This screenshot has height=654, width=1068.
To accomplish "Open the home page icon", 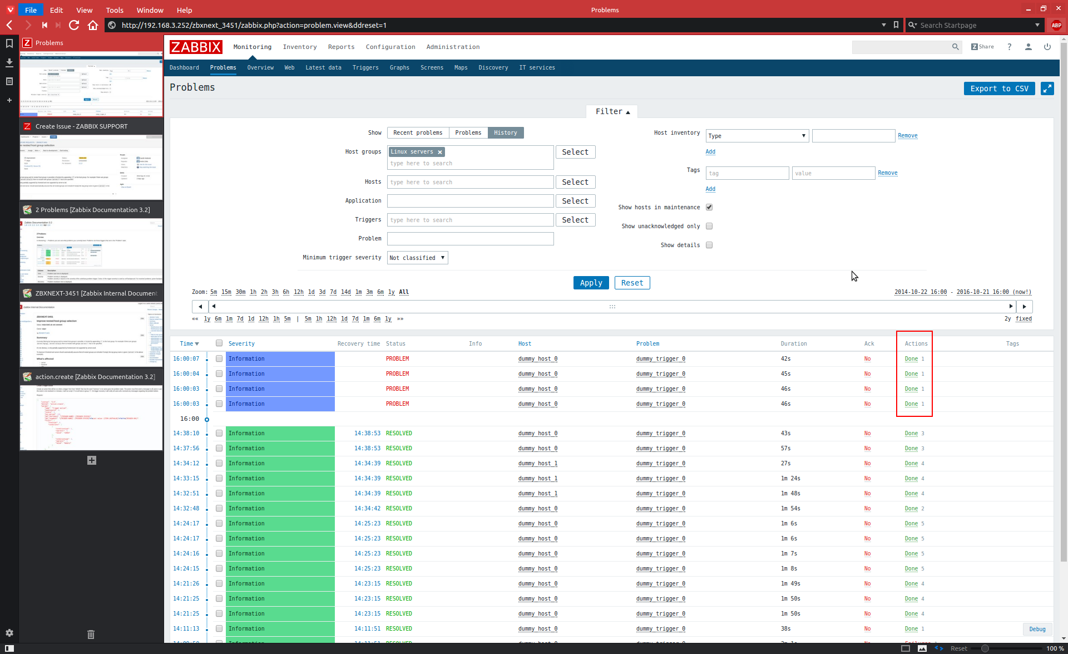I will click(93, 25).
